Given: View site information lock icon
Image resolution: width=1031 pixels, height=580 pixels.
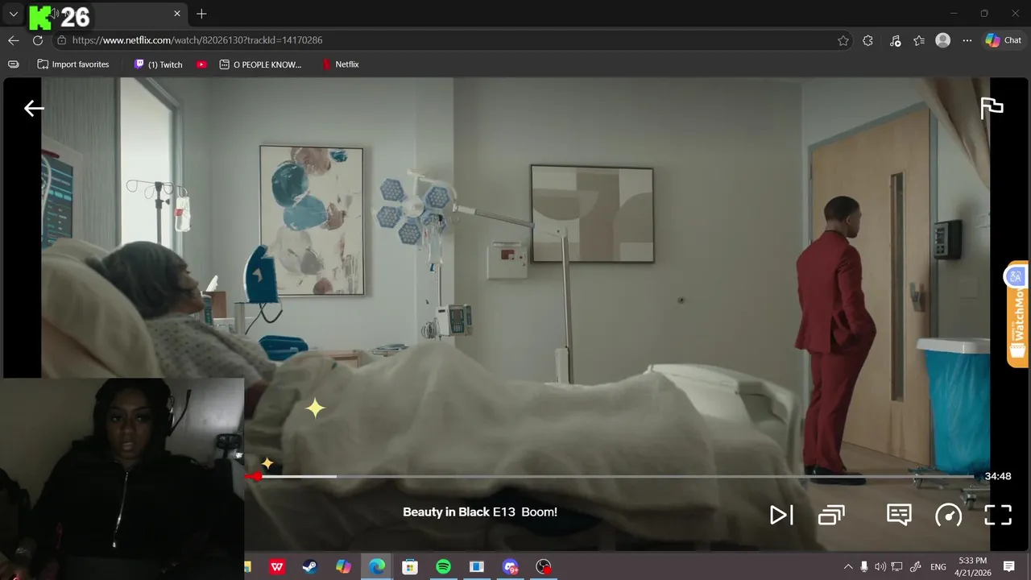Looking at the screenshot, I should pos(61,40).
